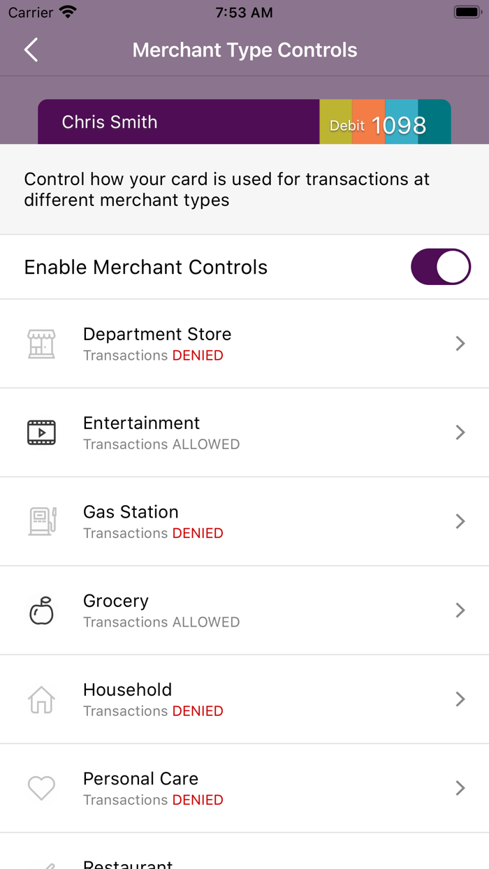Tap the back arrow in title bar
489x869 pixels.
click(x=30, y=50)
